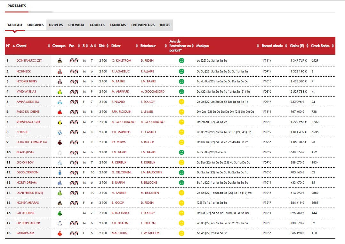Open the ENTRAINEURS tab

(x=143, y=25)
